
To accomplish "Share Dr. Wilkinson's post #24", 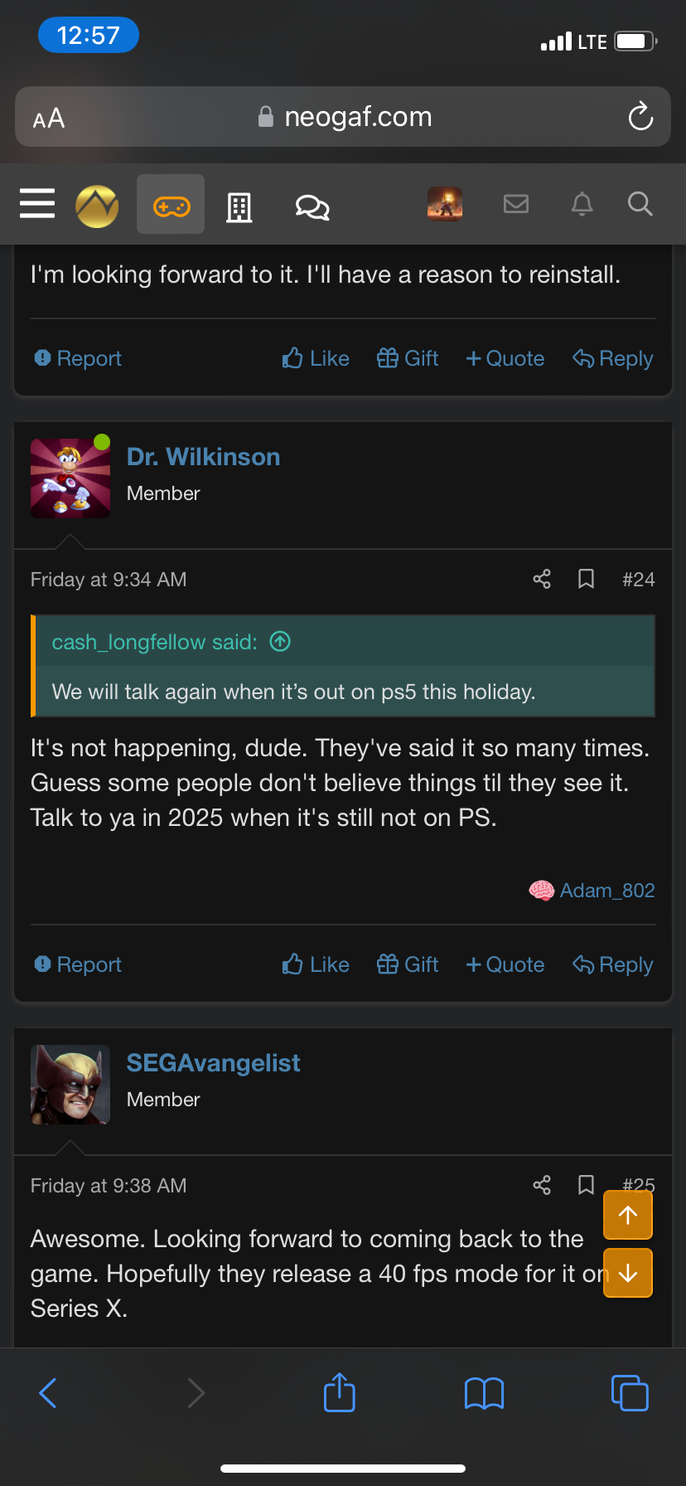I will point(542,579).
